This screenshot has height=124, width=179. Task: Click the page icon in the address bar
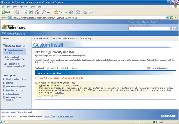coord(10,18)
